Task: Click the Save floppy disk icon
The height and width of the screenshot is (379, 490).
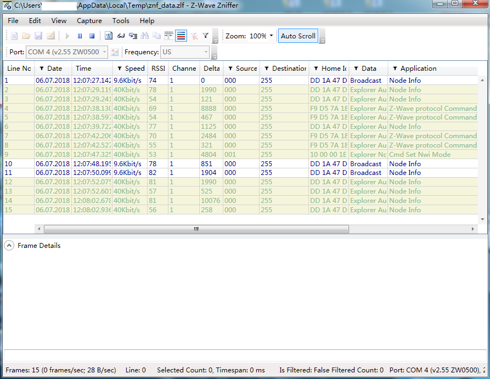Action: click(x=38, y=36)
